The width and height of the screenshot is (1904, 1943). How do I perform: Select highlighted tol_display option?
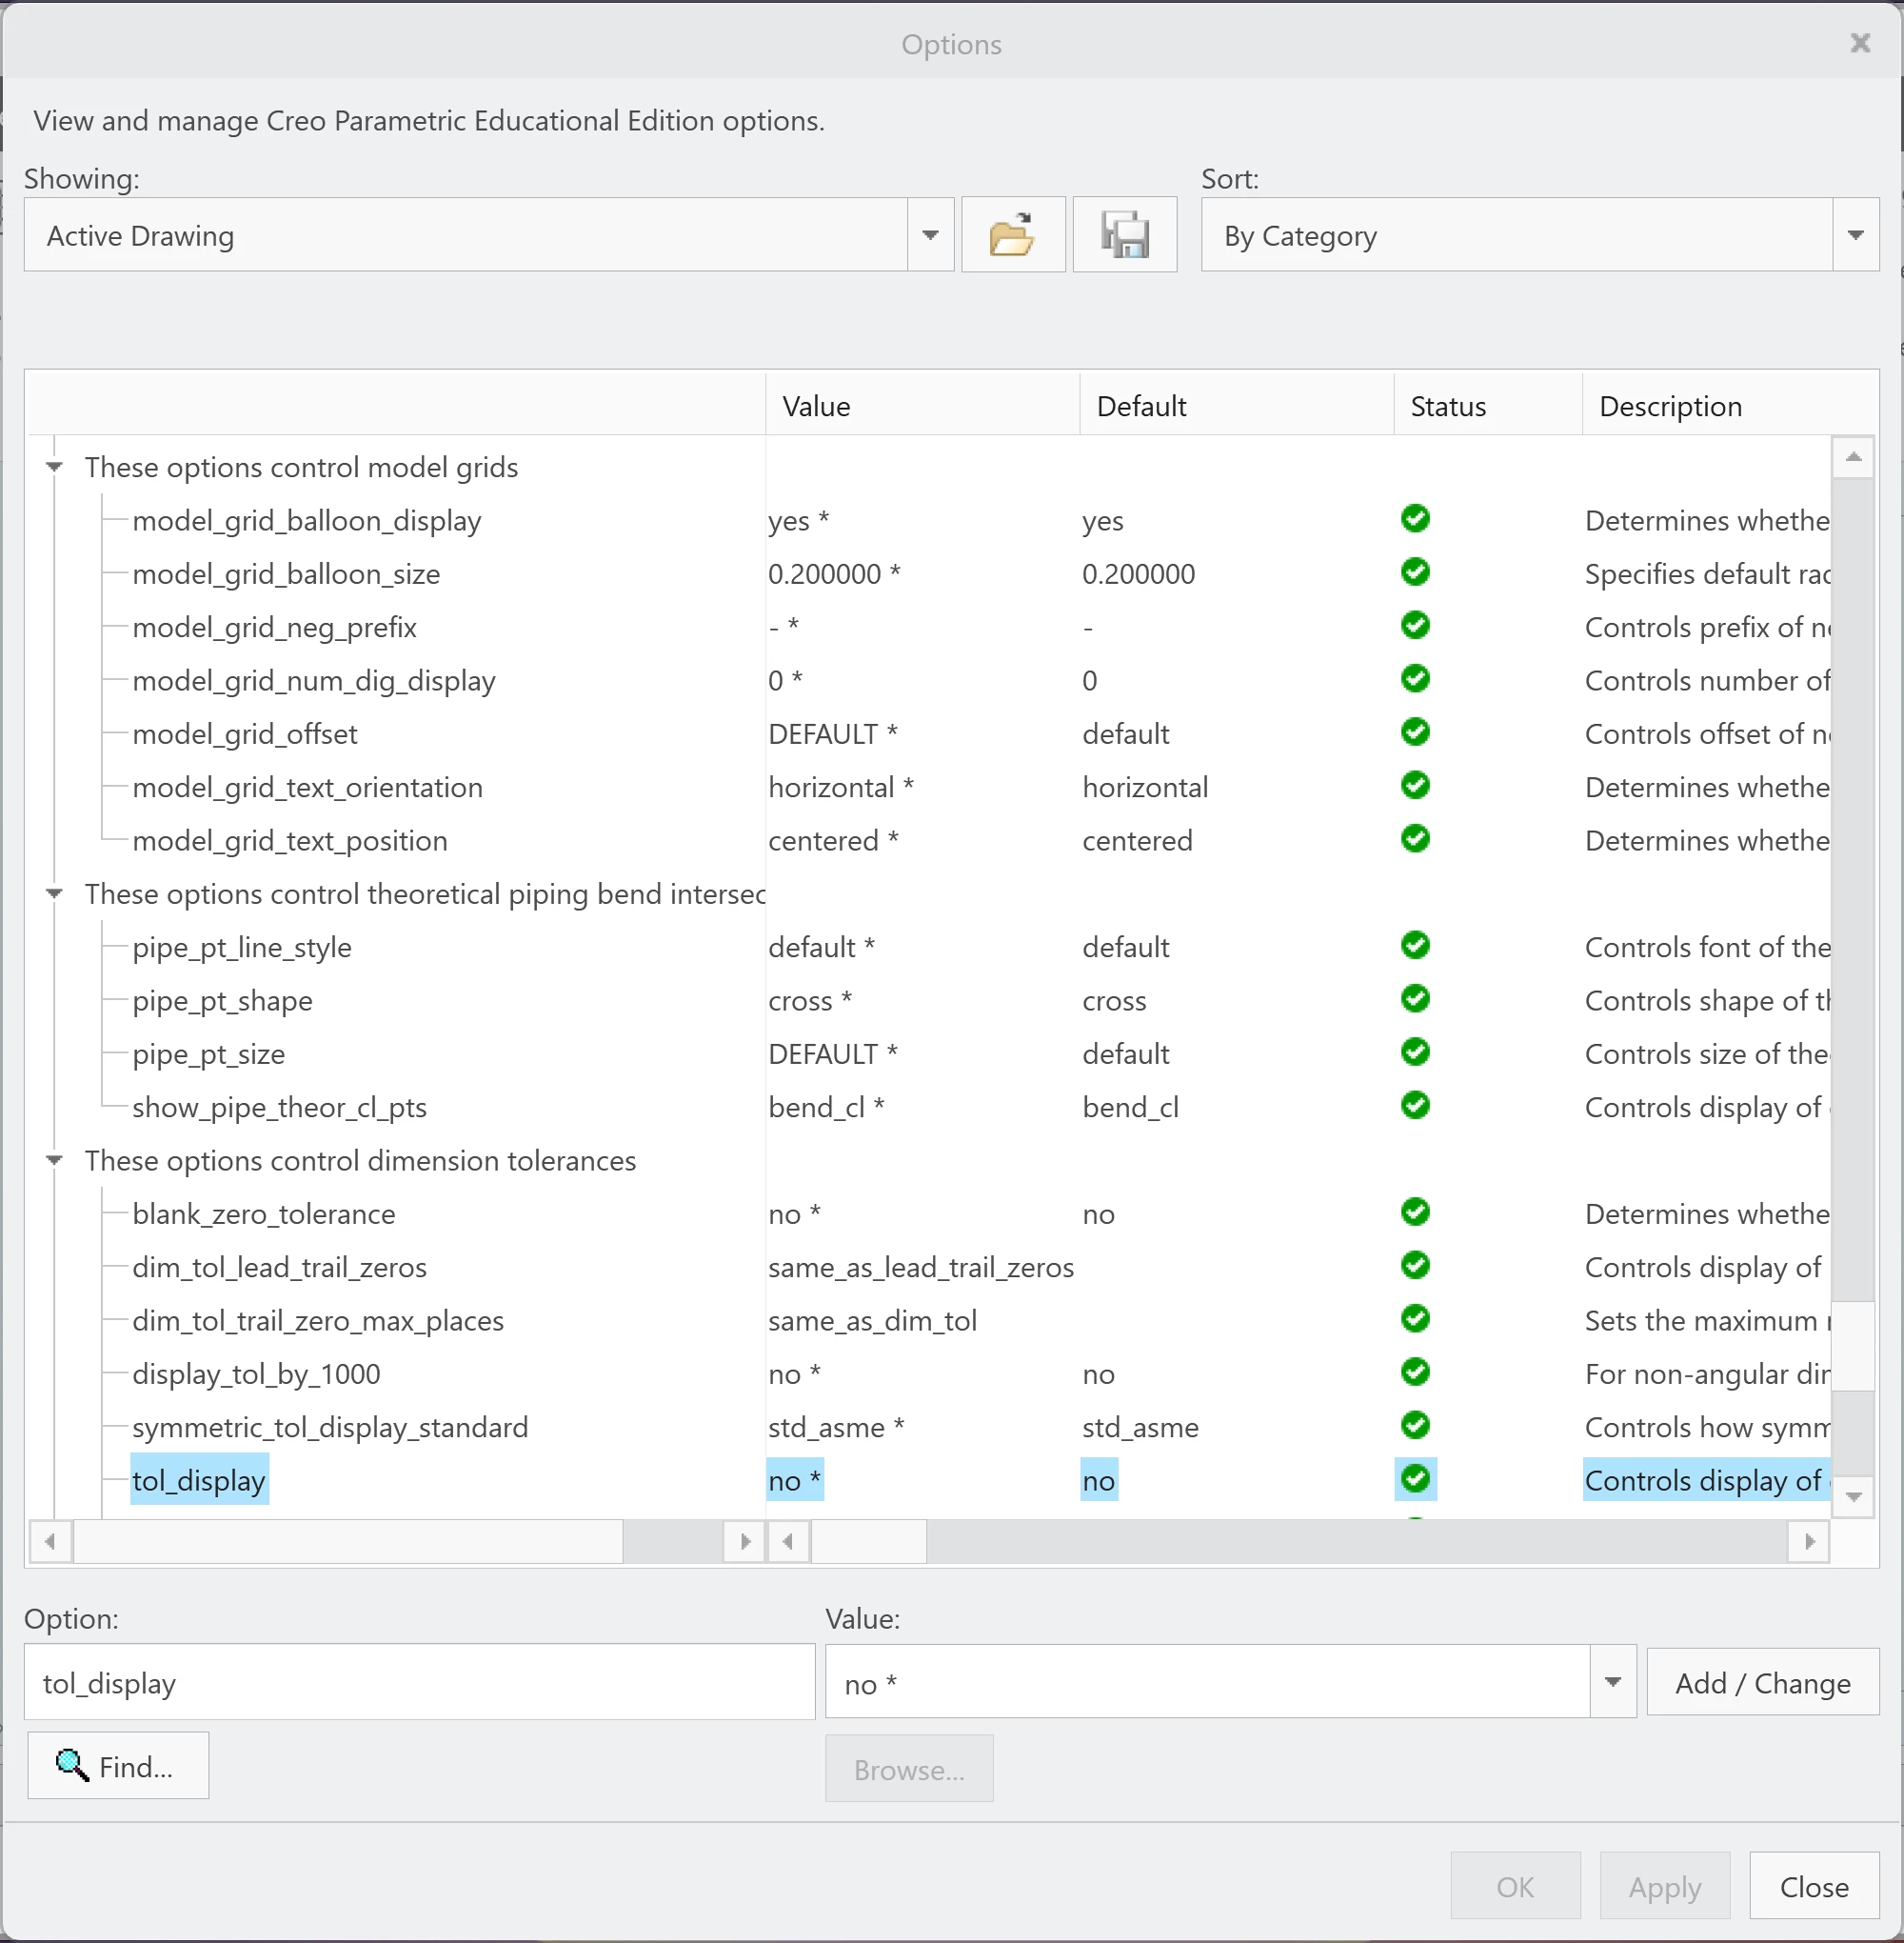pyautogui.click(x=199, y=1481)
